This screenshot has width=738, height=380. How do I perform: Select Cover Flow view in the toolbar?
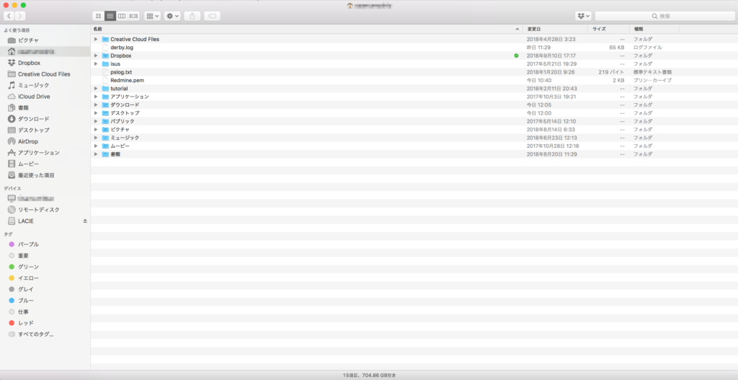133,16
